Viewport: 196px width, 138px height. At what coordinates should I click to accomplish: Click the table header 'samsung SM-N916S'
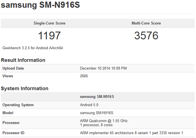point(97,96)
